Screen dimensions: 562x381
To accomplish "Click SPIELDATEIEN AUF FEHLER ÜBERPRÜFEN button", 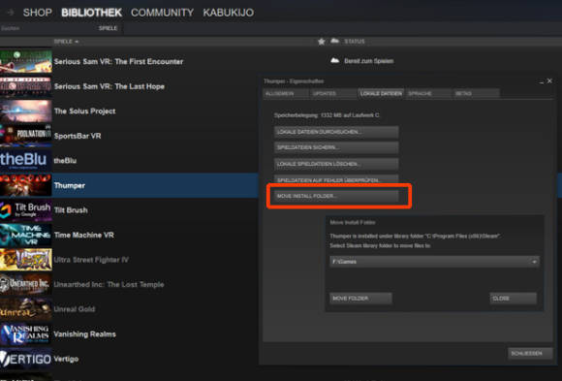I will click(x=336, y=179).
